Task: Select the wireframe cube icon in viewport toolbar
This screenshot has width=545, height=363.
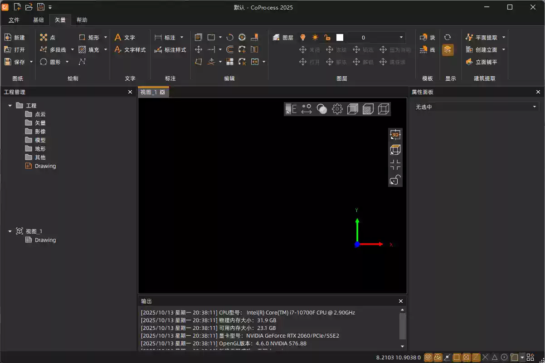Action: pos(383,109)
